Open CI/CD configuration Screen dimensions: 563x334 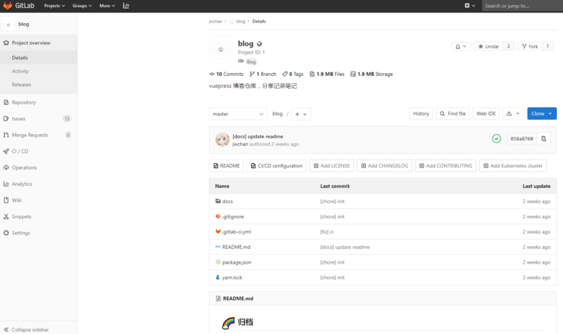click(277, 166)
